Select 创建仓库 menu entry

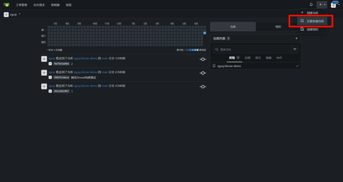[312, 13]
